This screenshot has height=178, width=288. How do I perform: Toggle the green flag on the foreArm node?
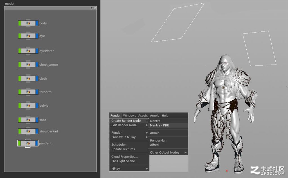20,92
